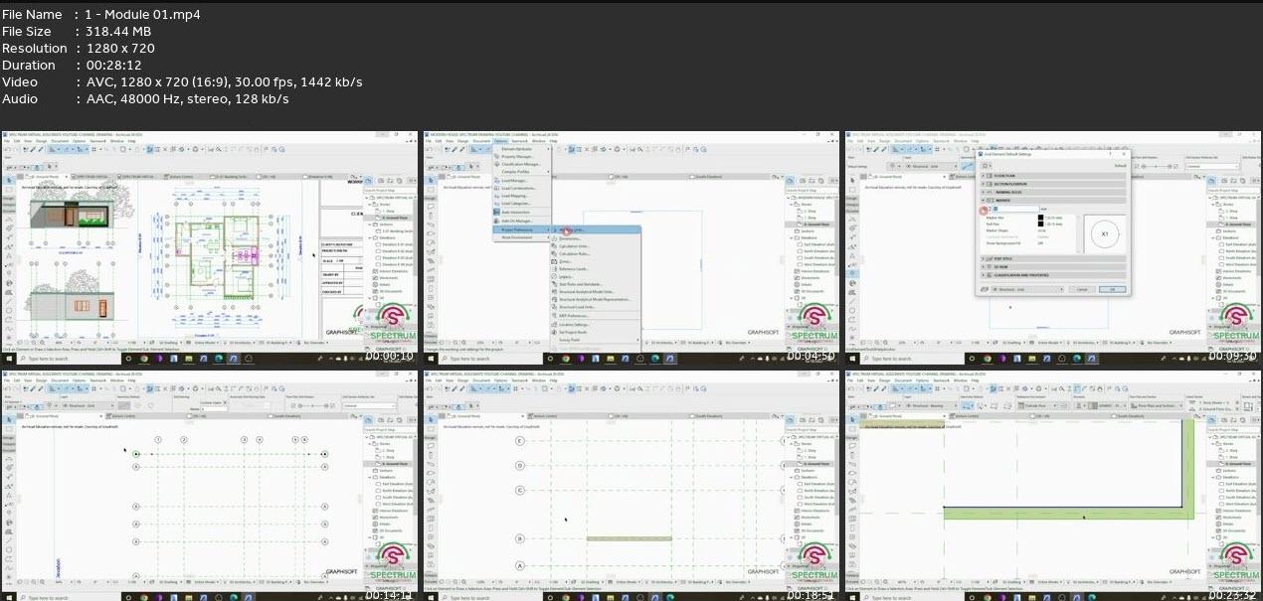Select Grid Element tool in 00:09:30 frame toolbox
The width and height of the screenshot is (1263, 601).
[x=852, y=274]
